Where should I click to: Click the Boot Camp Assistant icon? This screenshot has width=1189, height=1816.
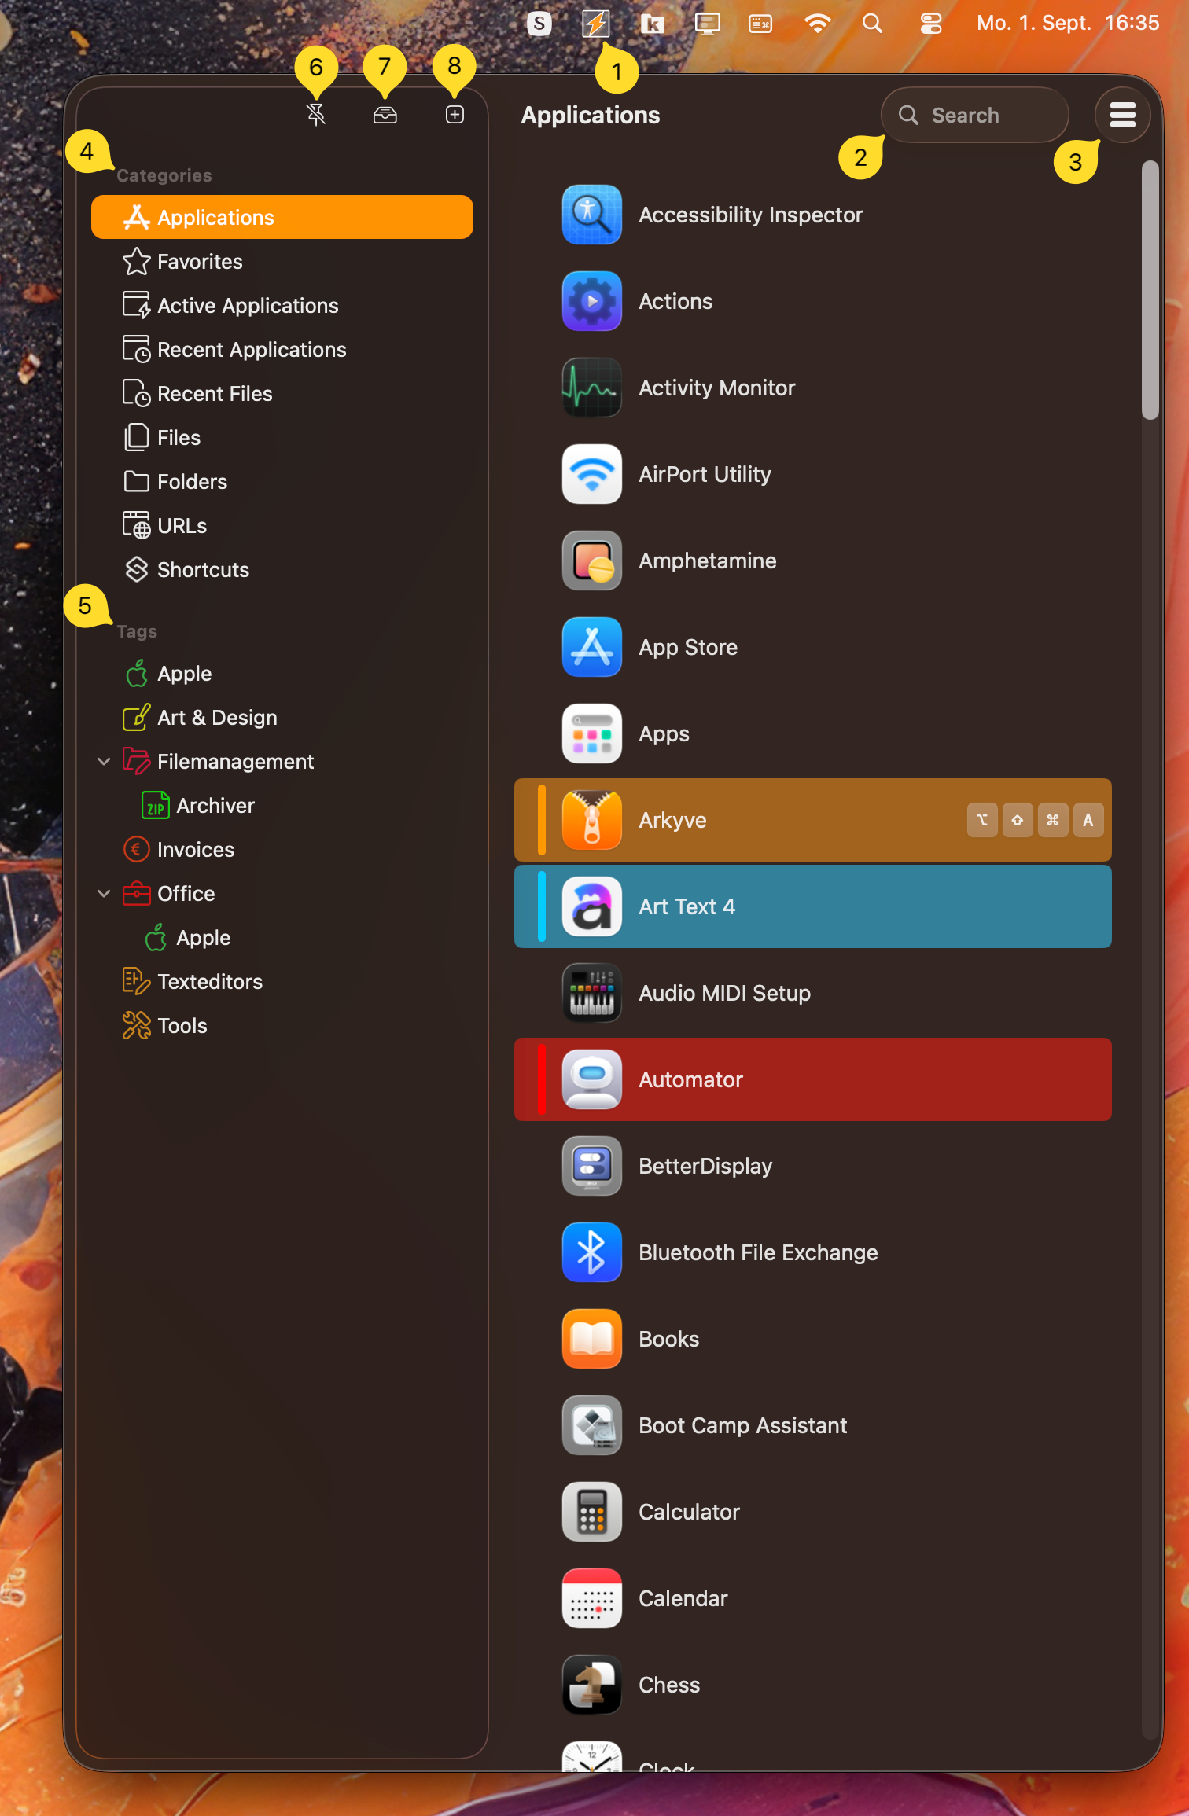pyautogui.click(x=592, y=1425)
